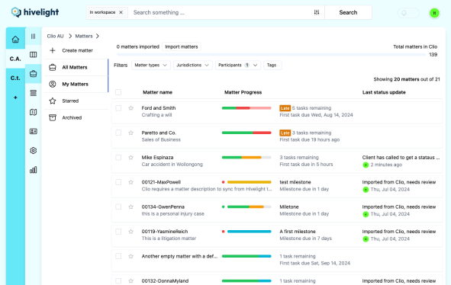The height and width of the screenshot is (285, 451).
Task: Open the notifications bell
Action: coord(404,13)
